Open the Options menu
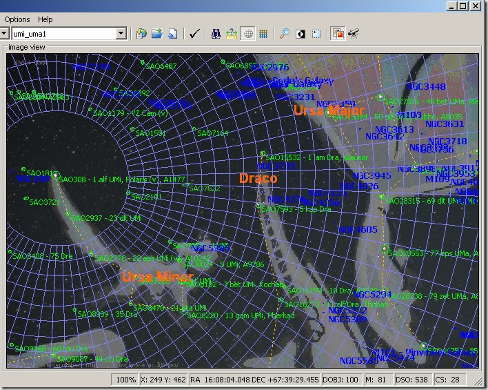488x390 pixels. [17, 19]
